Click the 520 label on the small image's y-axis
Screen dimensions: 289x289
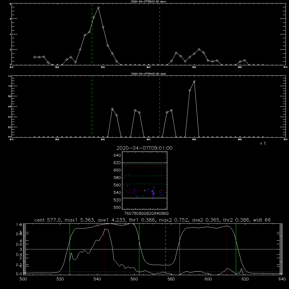click(117, 200)
